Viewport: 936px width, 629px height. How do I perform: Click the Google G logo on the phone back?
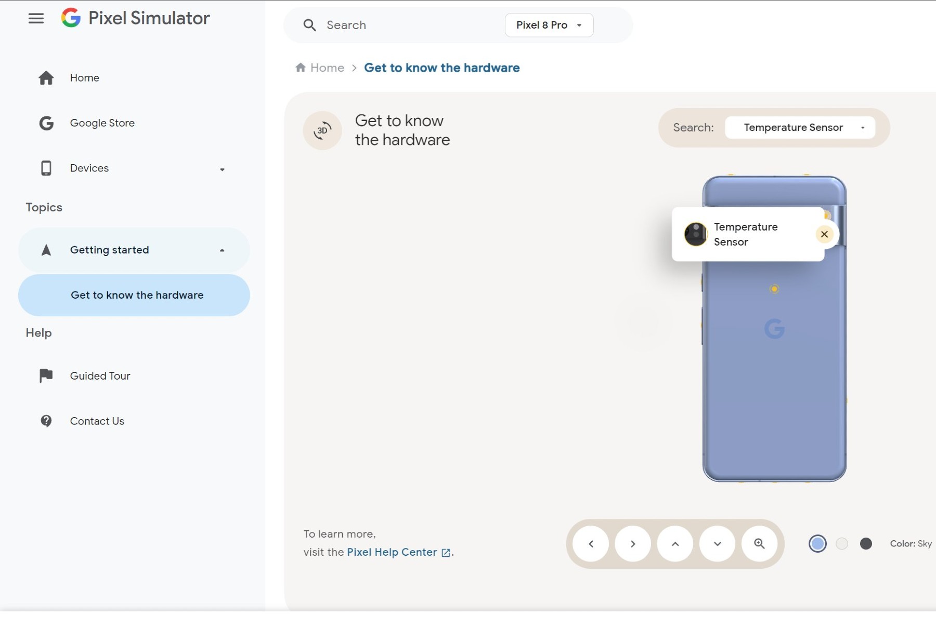[x=774, y=329]
